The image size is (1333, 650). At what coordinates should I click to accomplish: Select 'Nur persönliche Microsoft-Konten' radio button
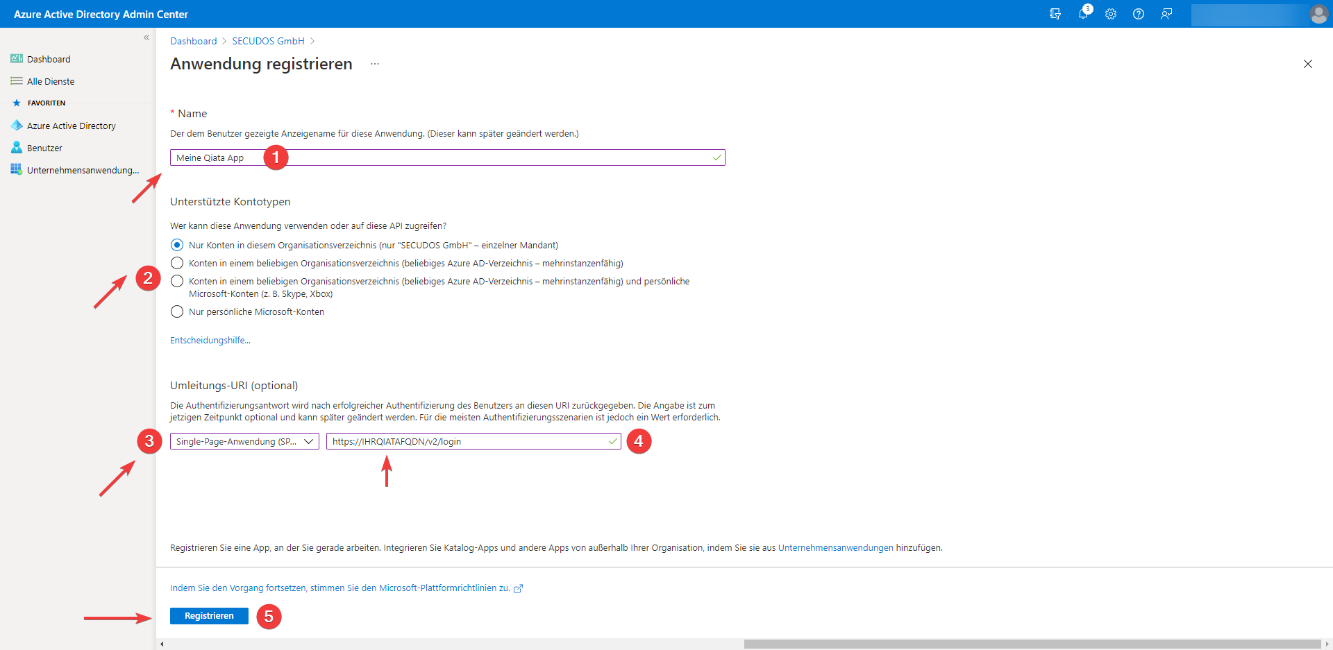(177, 311)
